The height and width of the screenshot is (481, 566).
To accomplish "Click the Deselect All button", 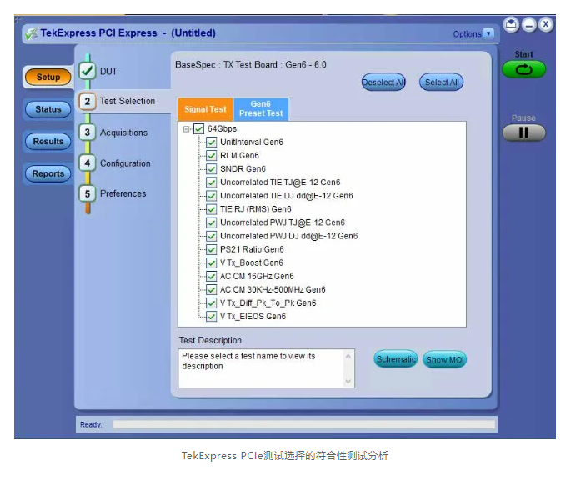I will point(383,83).
